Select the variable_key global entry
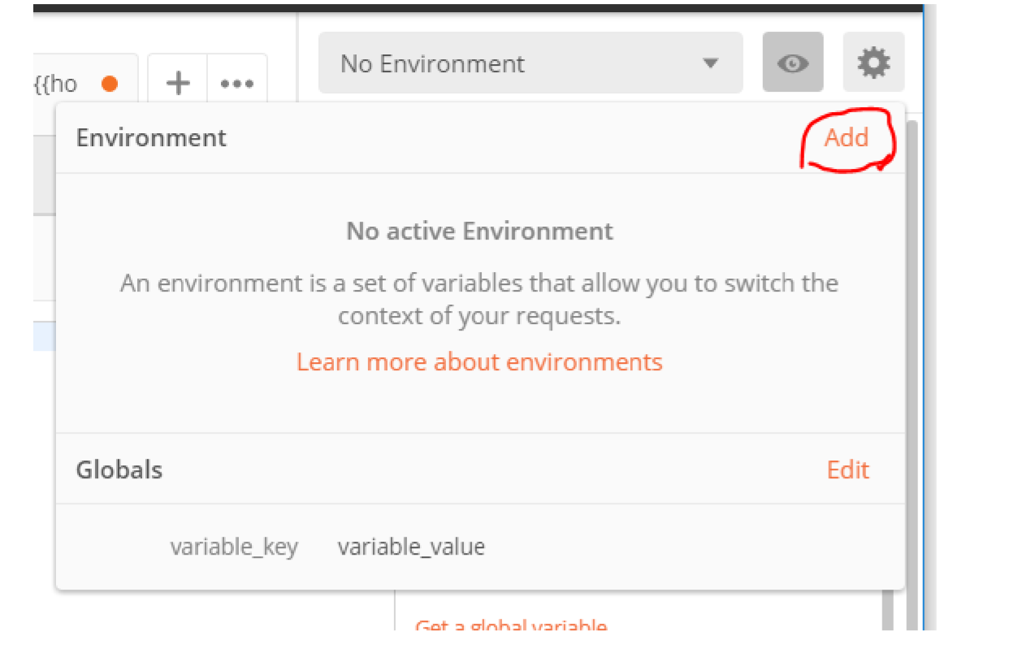The width and height of the screenshot is (1018, 670). [x=234, y=547]
